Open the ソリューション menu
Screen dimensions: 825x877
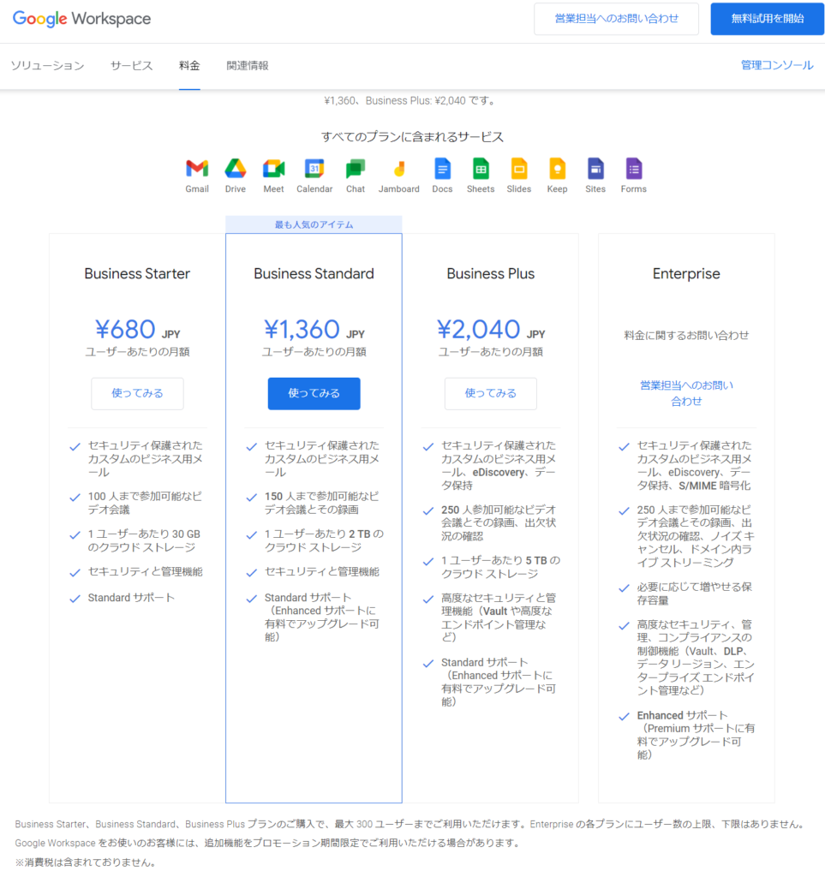click(x=47, y=65)
